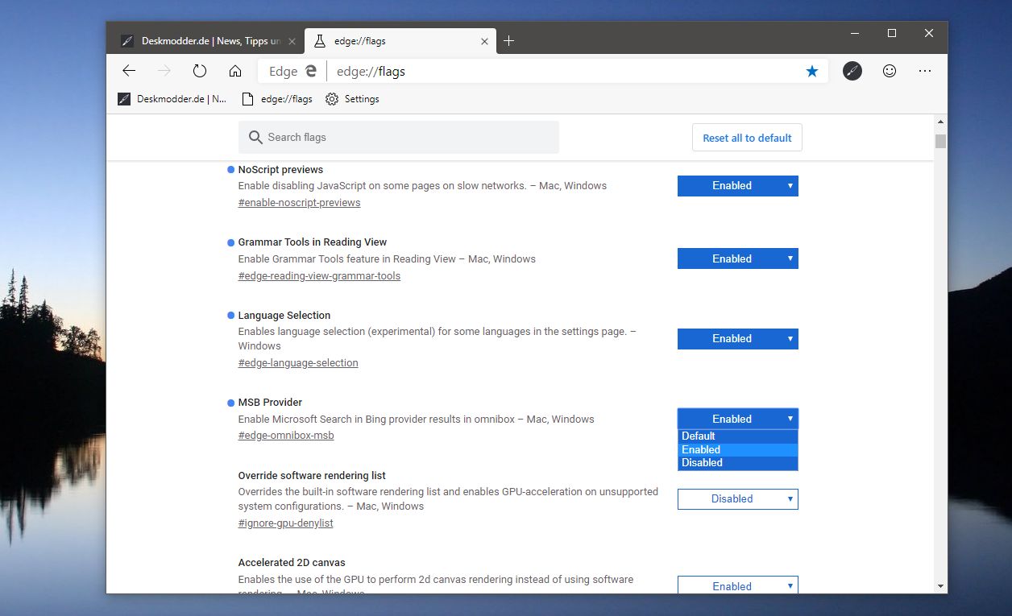
Task: Close the Deskmodder.de tab
Action: (293, 41)
